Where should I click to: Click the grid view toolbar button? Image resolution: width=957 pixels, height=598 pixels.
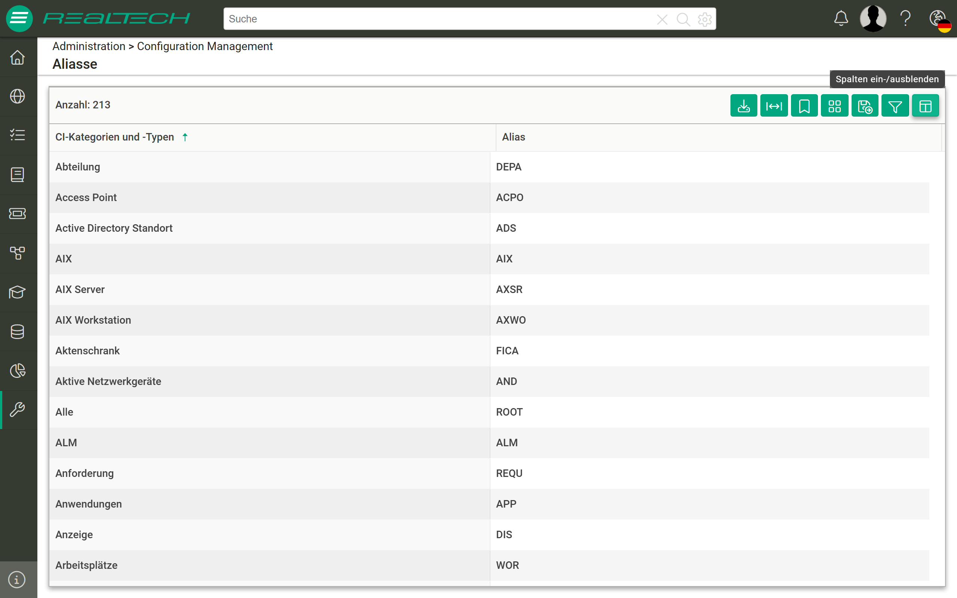tap(834, 106)
